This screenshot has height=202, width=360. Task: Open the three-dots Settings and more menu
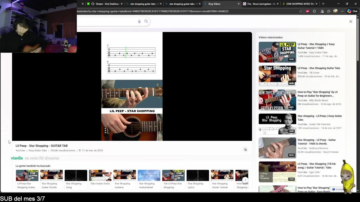(342, 11)
